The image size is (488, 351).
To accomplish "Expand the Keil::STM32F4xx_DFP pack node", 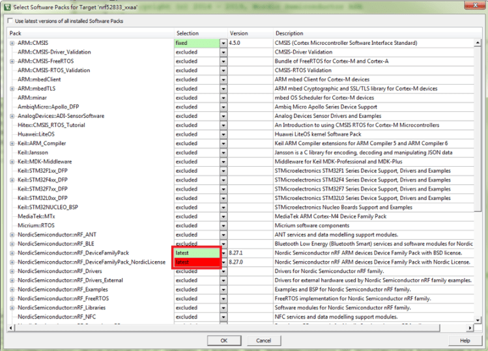I will 12,180.
